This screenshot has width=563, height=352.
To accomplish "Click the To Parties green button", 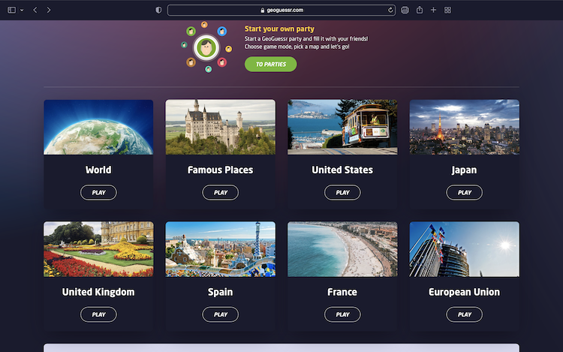I will 271,65.
